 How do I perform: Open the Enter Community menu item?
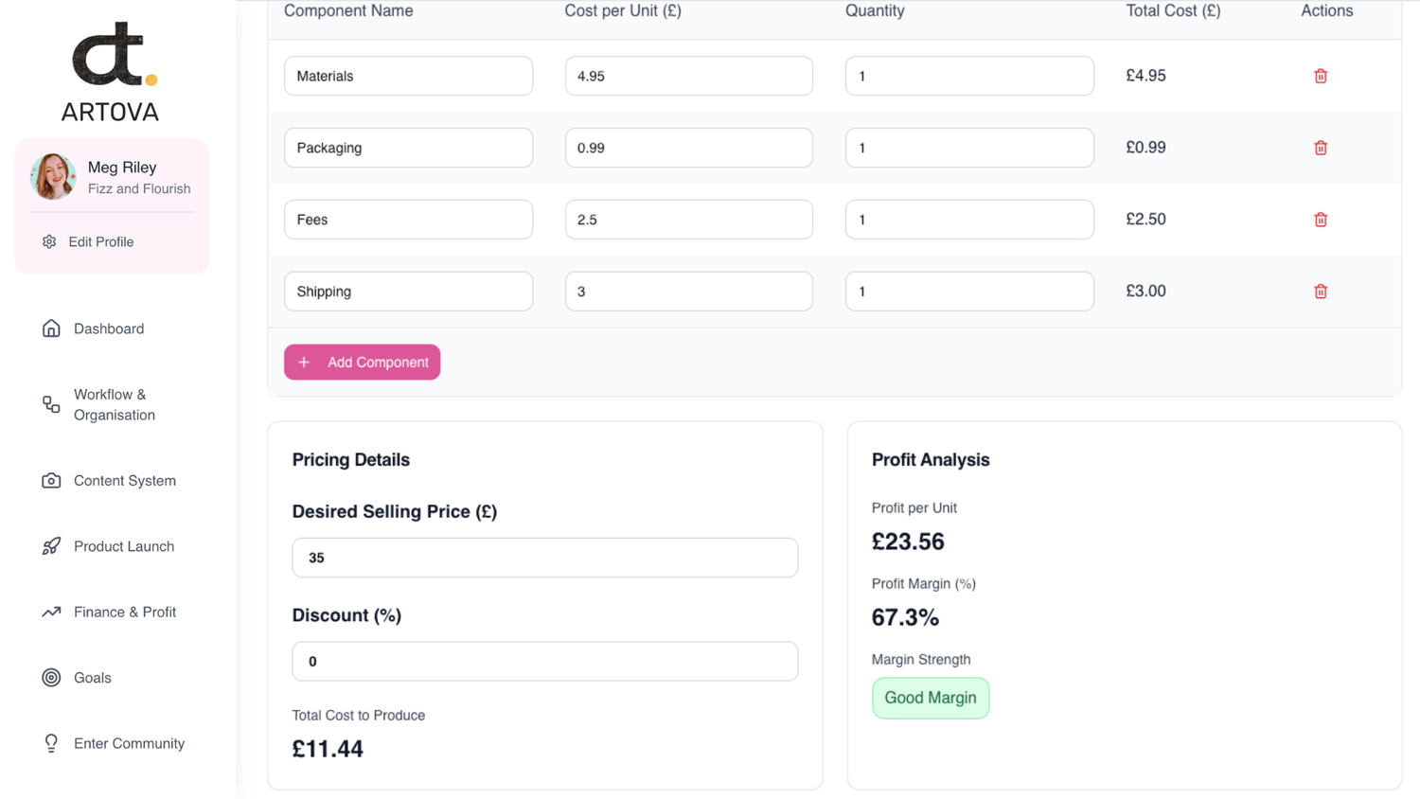[129, 744]
